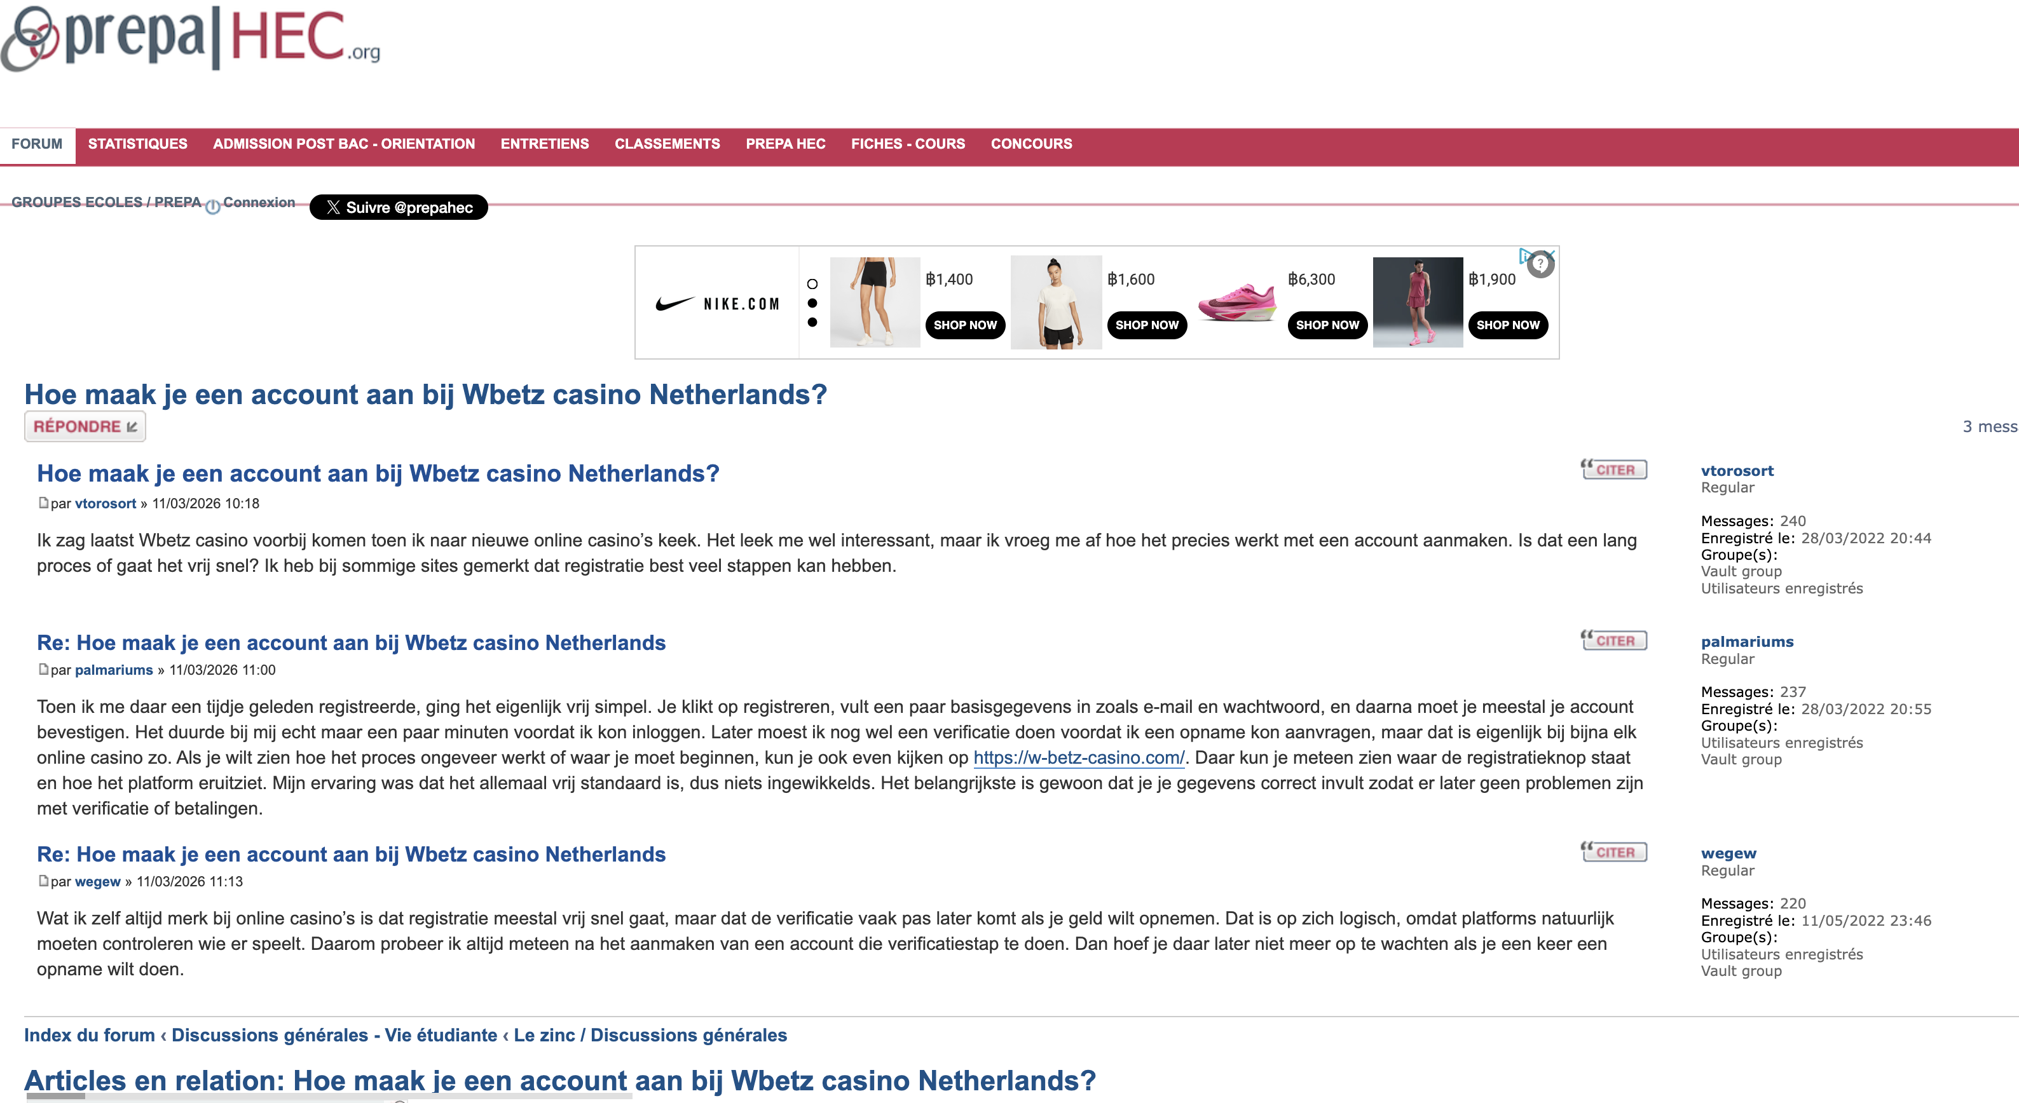This screenshot has height=1103, width=2019.
Task: Quote palmariums' reply with CITER
Action: 1614,640
